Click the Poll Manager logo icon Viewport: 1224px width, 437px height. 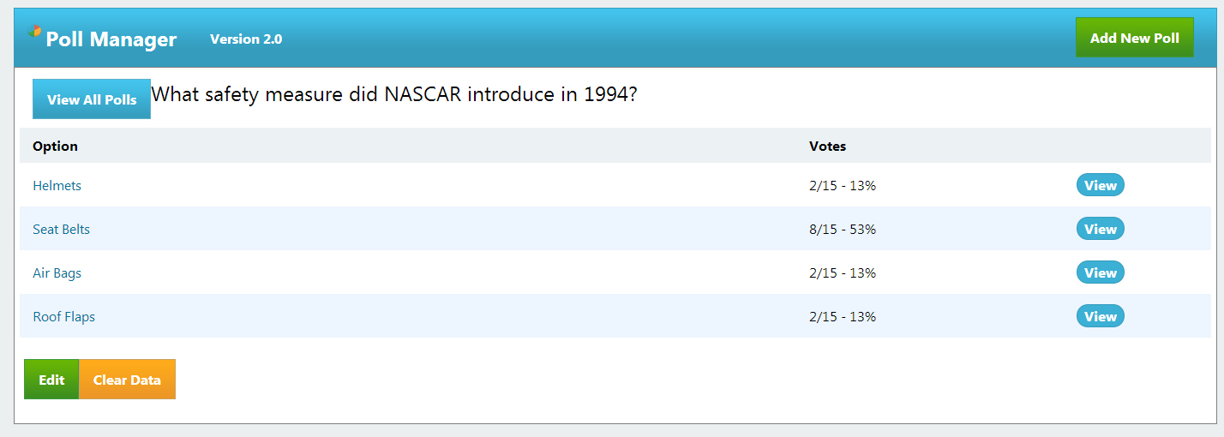click(x=34, y=31)
